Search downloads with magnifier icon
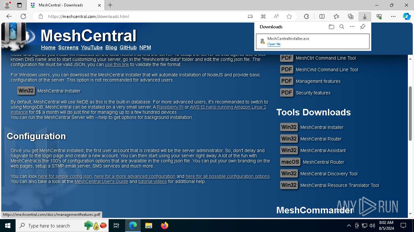 pyautogui.click(x=342, y=27)
